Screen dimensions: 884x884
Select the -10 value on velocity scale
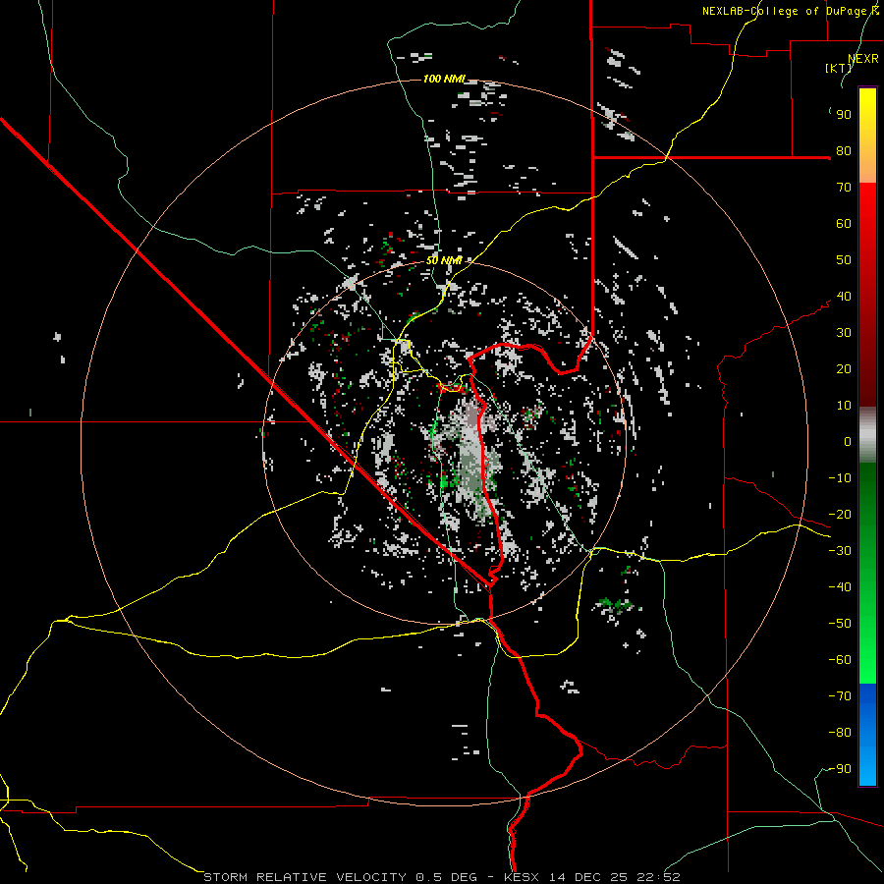click(x=840, y=478)
